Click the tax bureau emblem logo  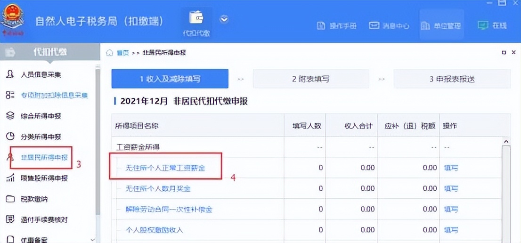click(x=12, y=20)
